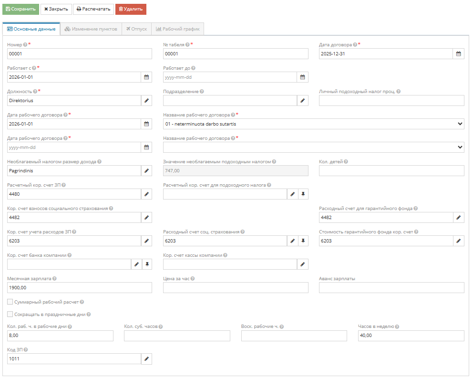The image size is (473, 379).
Task: Click pencil icon next to Должность field
Action: click(146, 101)
